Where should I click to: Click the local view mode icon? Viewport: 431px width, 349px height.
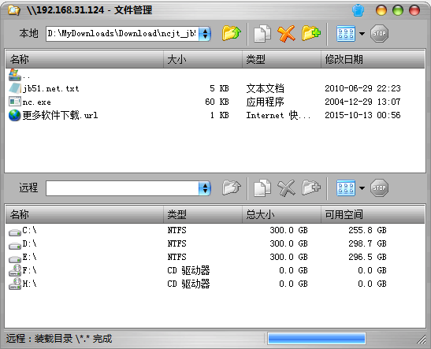coord(346,34)
